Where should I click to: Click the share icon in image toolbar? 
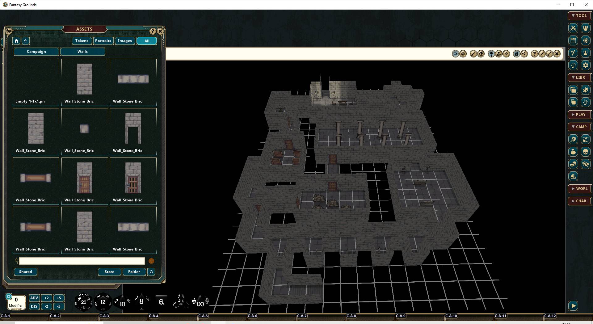[x=524, y=54]
